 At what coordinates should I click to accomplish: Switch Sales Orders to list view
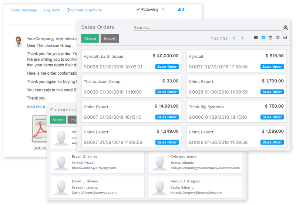256,38
